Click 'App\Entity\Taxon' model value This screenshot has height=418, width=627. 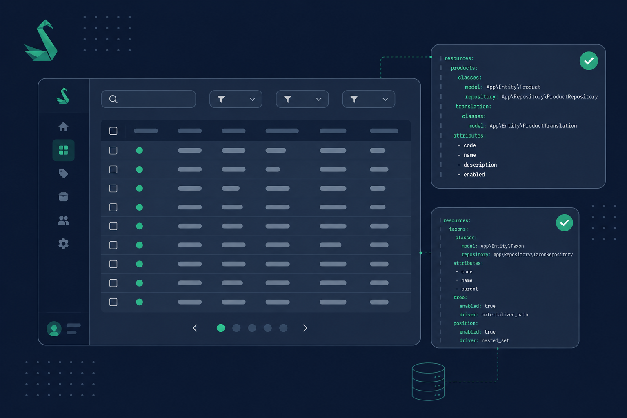click(x=502, y=246)
